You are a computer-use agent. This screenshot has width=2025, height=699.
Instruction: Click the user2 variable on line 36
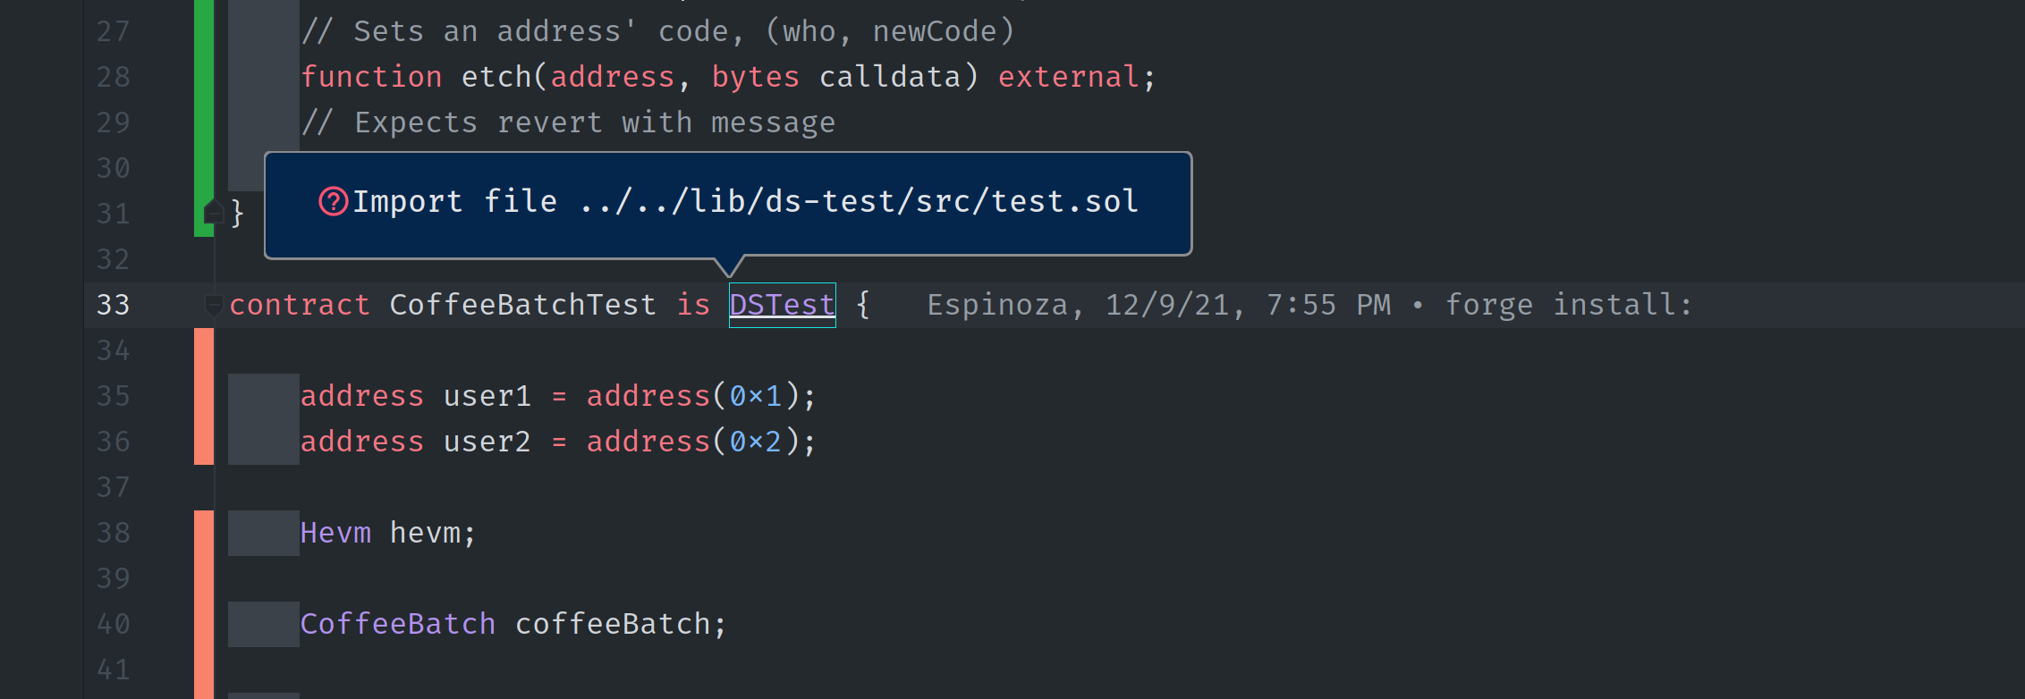tap(487, 442)
